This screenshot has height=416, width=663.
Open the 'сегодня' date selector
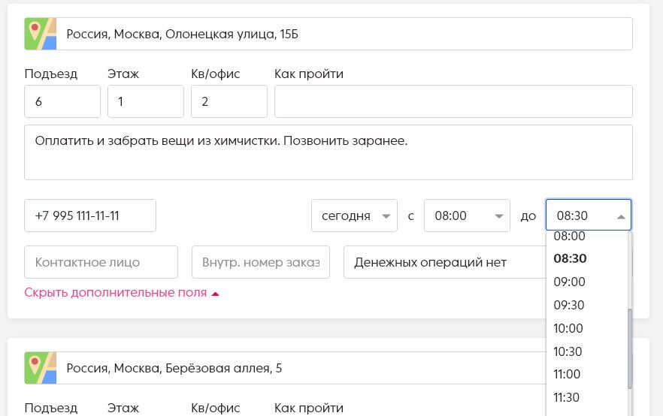point(354,216)
